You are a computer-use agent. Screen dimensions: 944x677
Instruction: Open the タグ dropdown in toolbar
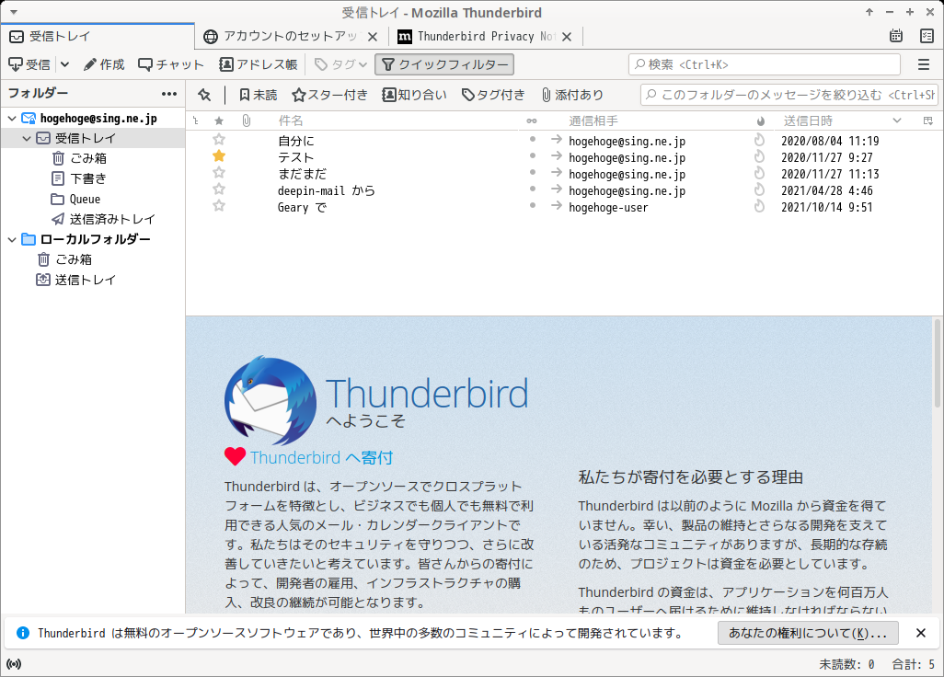coord(340,64)
